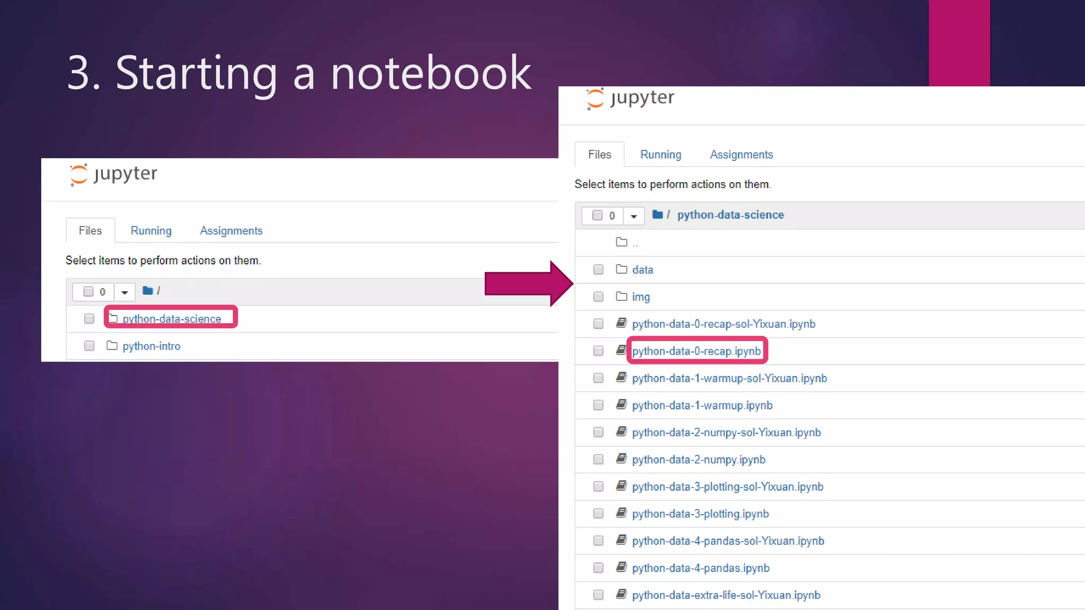Tick the select-all checkbox in left file list
This screenshot has width=1085, height=610.
(88, 291)
